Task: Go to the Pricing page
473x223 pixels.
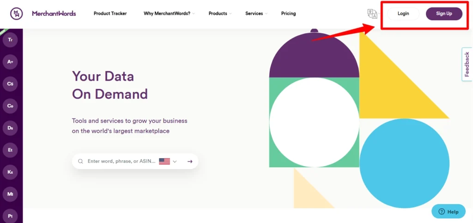Action: [288, 13]
